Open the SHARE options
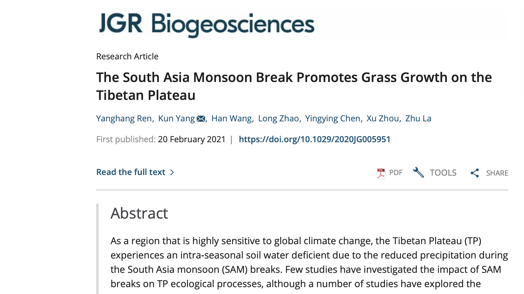The image size is (524, 294). coord(497,173)
